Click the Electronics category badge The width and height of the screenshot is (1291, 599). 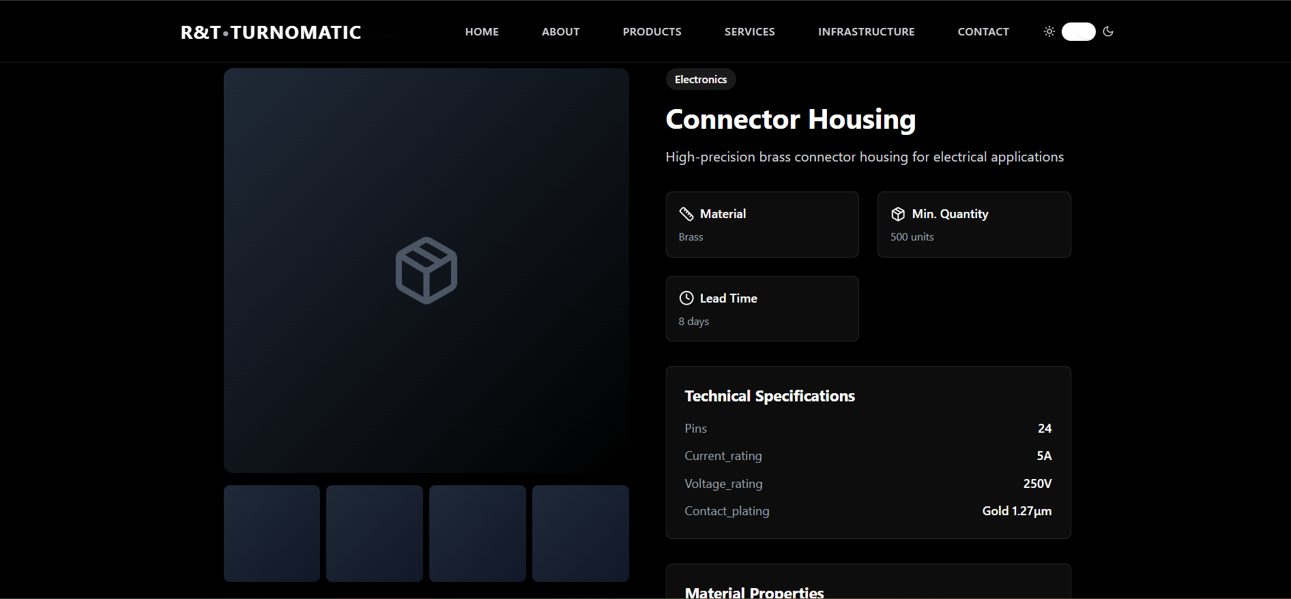(x=701, y=80)
